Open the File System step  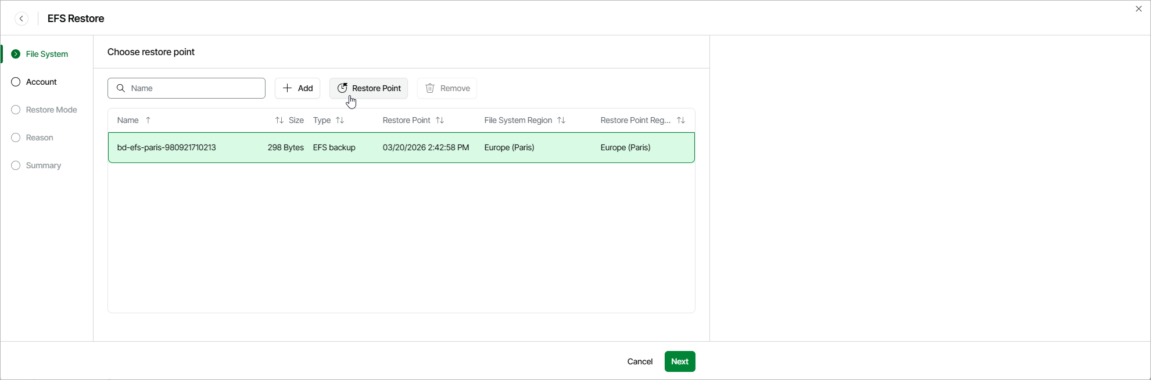pos(46,54)
